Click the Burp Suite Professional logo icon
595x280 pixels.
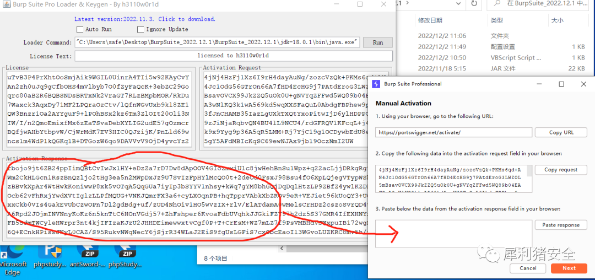coord(376,84)
